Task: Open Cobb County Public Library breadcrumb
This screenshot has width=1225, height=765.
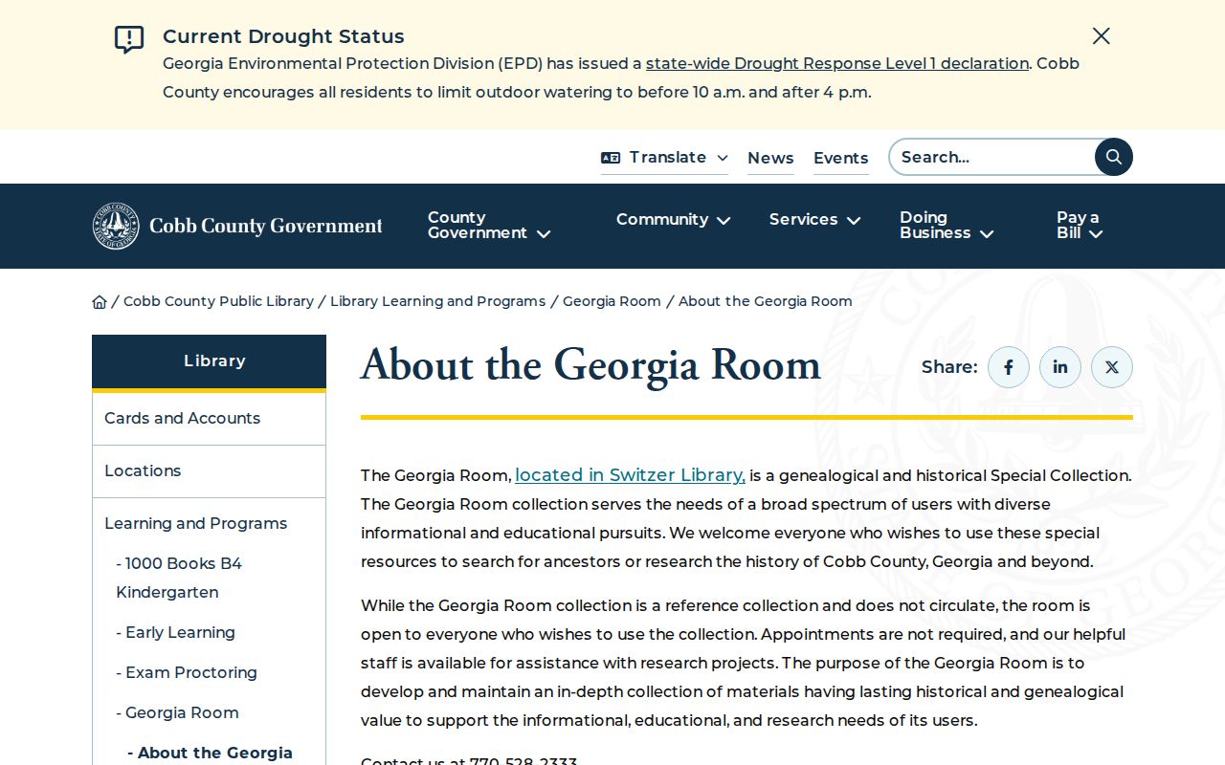Action: click(x=218, y=301)
